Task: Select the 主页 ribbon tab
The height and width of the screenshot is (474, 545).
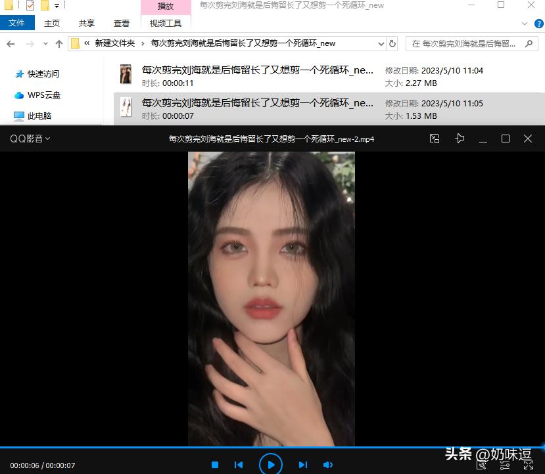Action: [51, 22]
